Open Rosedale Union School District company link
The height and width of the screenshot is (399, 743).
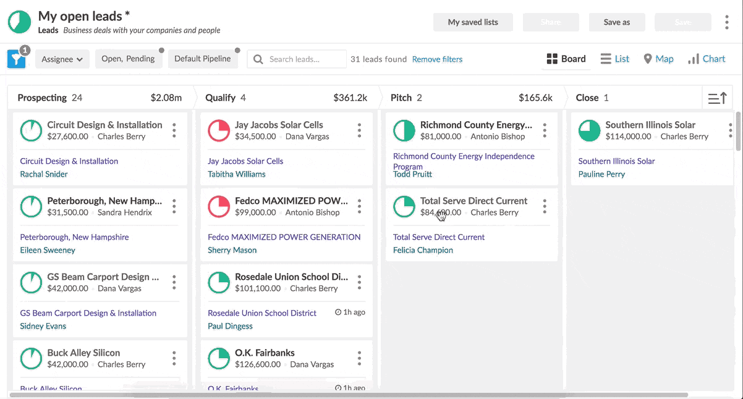pyautogui.click(x=262, y=313)
